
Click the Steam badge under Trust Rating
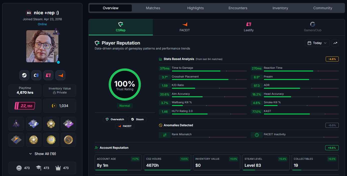(138, 119)
